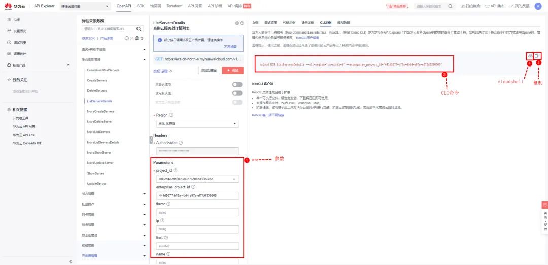The height and width of the screenshot is (265, 548).
Task: Click the globe icon under API search
Action: (x=136, y=38)
